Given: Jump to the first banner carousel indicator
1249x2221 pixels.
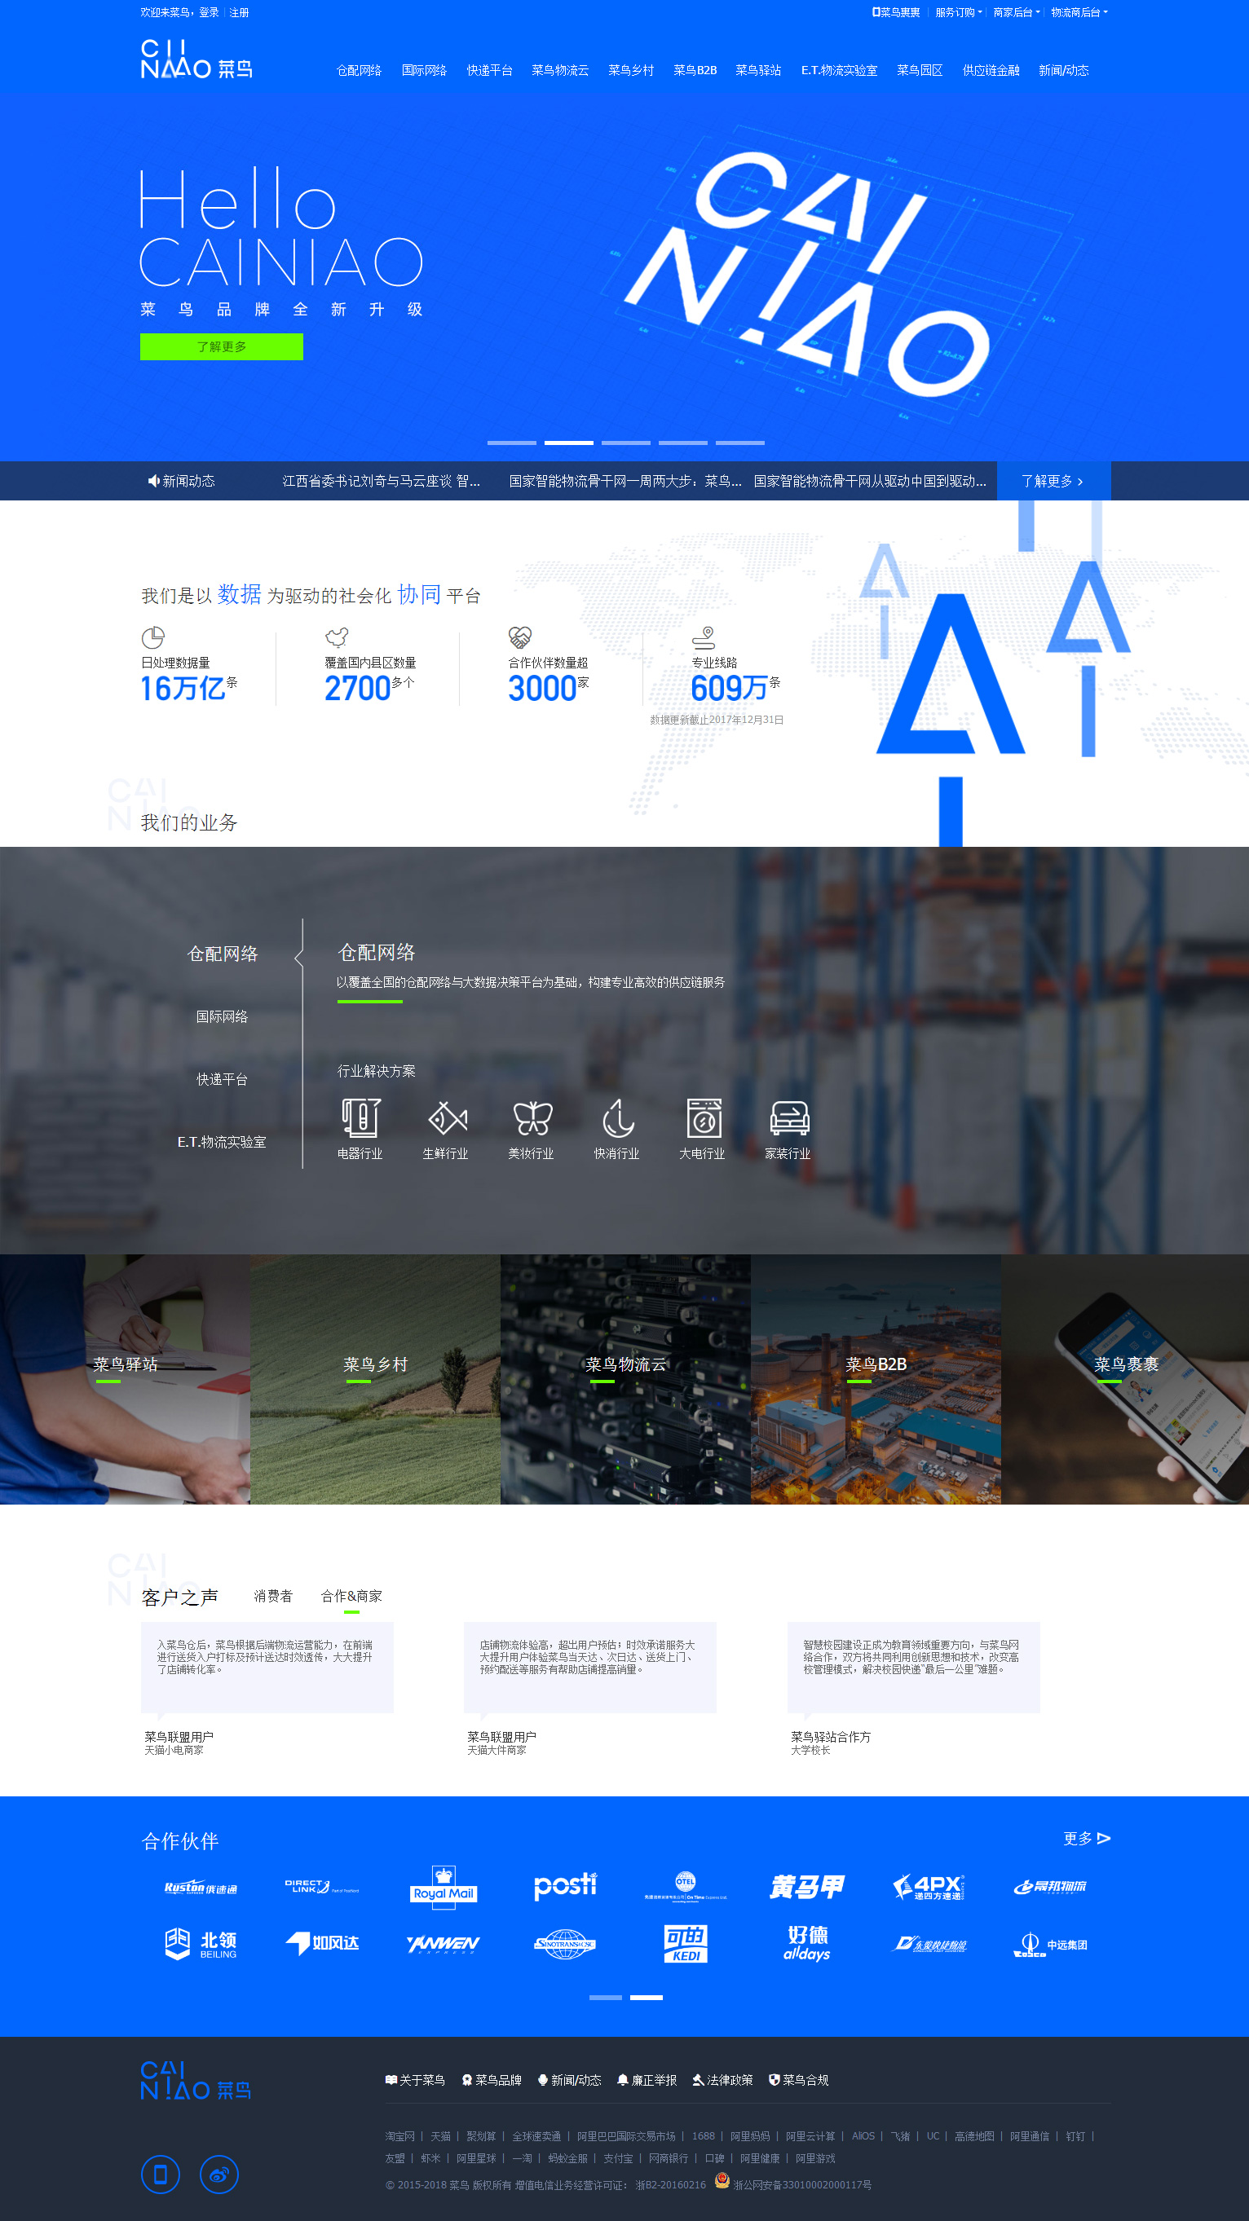Looking at the screenshot, I should click(x=511, y=443).
